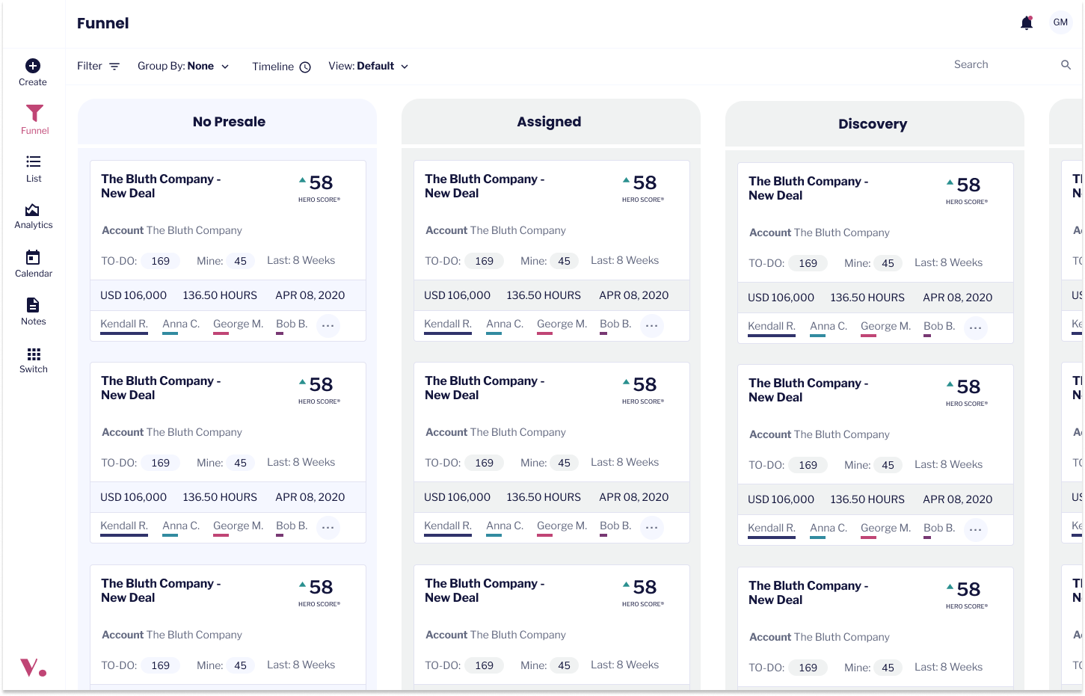1085x696 pixels.
Task: Open the Funnel view in sidebar
Action: coord(34,120)
